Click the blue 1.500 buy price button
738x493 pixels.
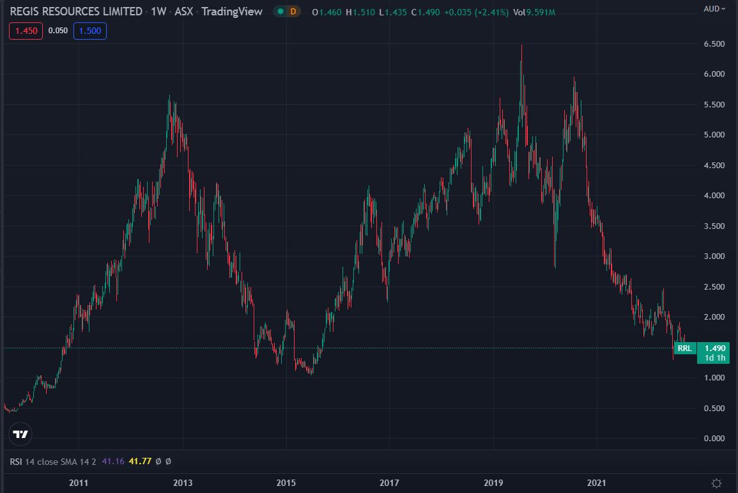tap(90, 31)
